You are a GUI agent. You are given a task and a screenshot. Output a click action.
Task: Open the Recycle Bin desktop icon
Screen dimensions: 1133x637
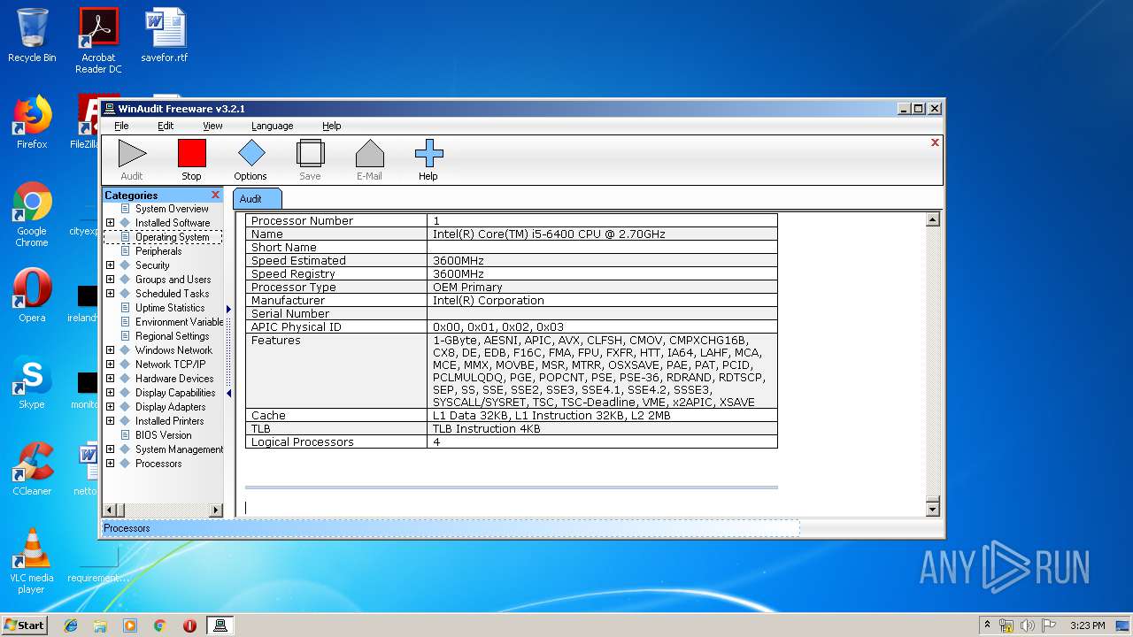[x=32, y=35]
